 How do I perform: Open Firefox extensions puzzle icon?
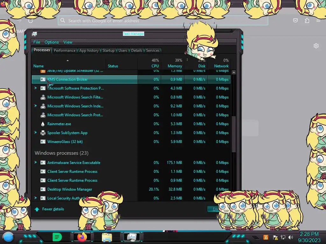[x=307, y=20]
